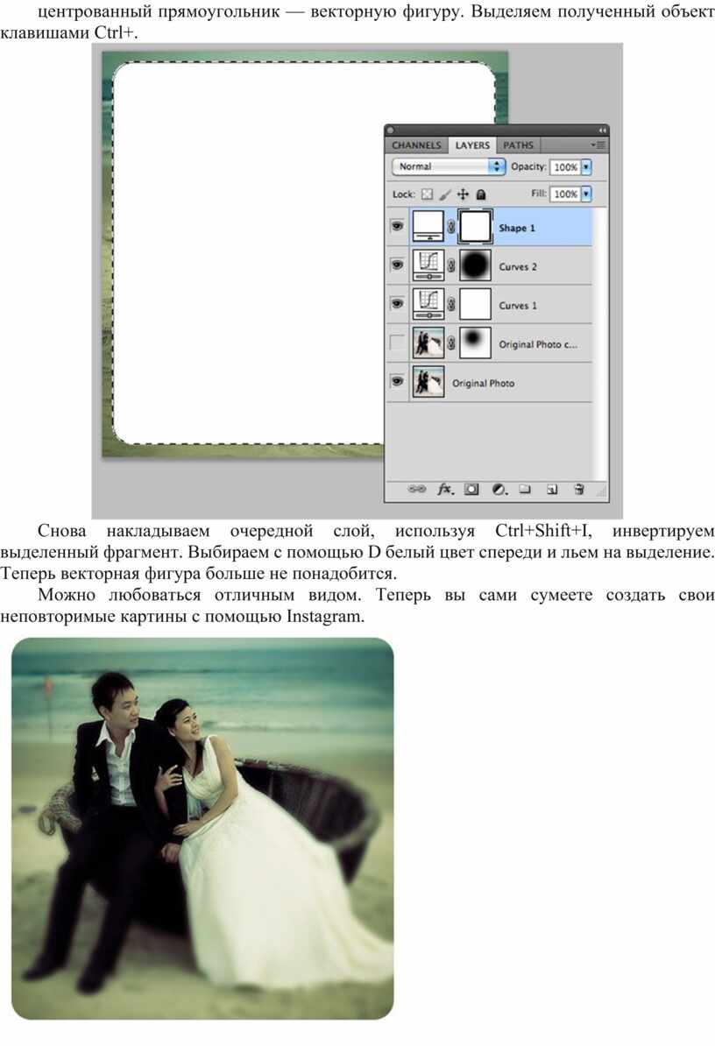The image size is (715, 1046).
Task: Click the Opacity 100% value field
Action: (x=565, y=166)
